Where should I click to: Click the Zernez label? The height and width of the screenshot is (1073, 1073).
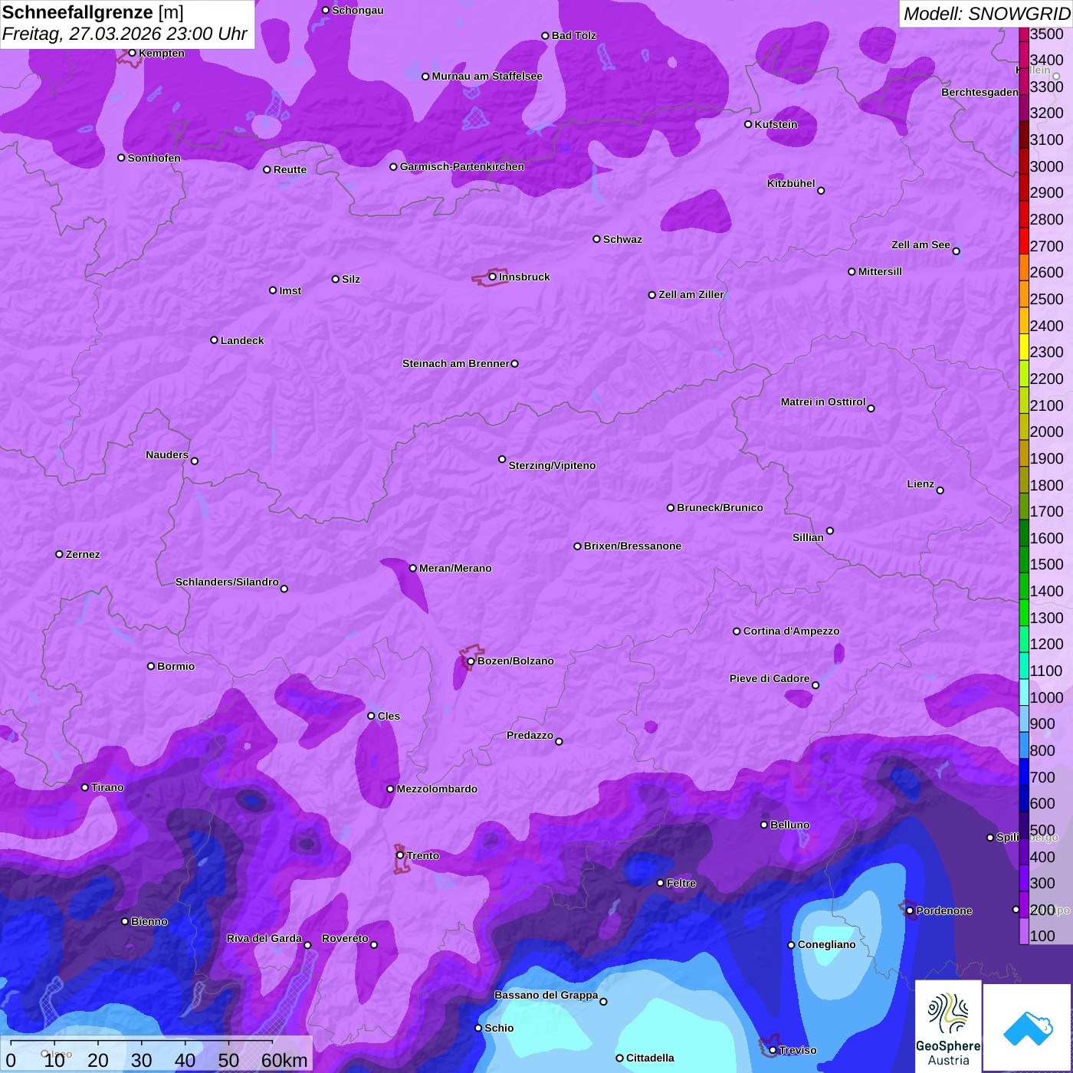[84, 554]
